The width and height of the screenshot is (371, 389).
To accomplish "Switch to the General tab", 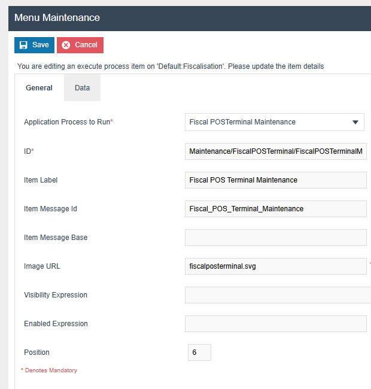I will click(x=39, y=87).
